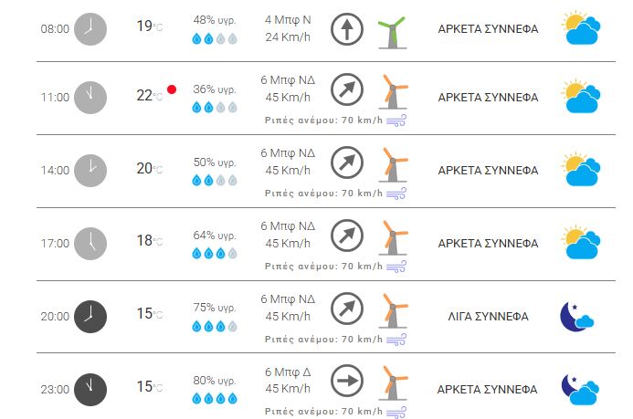Image resolution: width=633 pixels, height=419 pixels.
Task: Click the green wind turbine icon at 08:00
Action: pyautogui.click(x=393, y=31)
